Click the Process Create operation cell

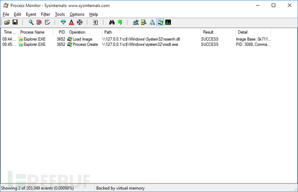coord(85,44)
